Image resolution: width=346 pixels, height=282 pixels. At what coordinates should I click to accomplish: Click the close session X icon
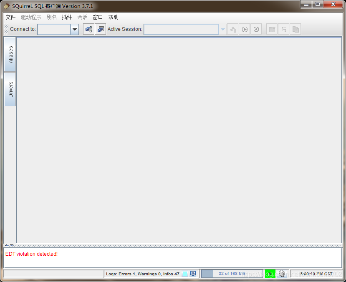[x=256, y=29]
